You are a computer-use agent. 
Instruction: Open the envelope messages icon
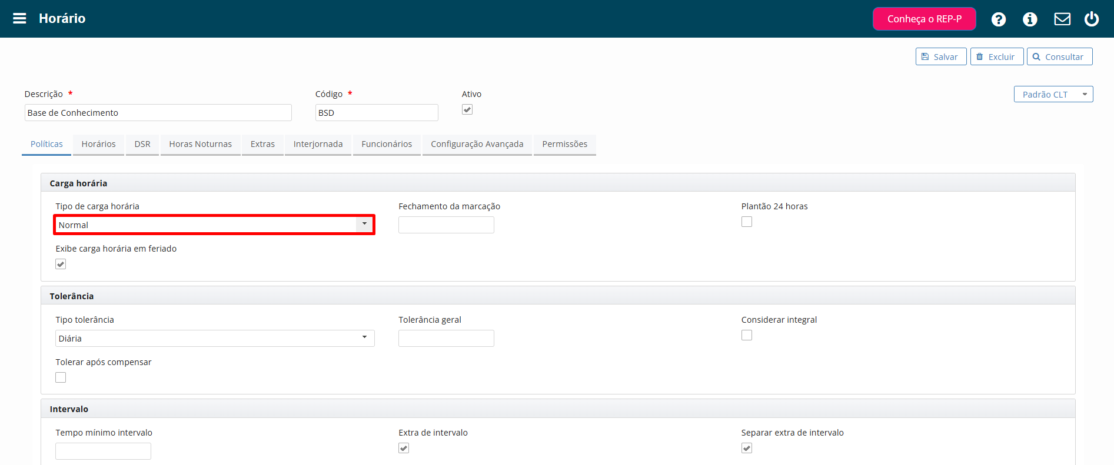coord(1062,19)
